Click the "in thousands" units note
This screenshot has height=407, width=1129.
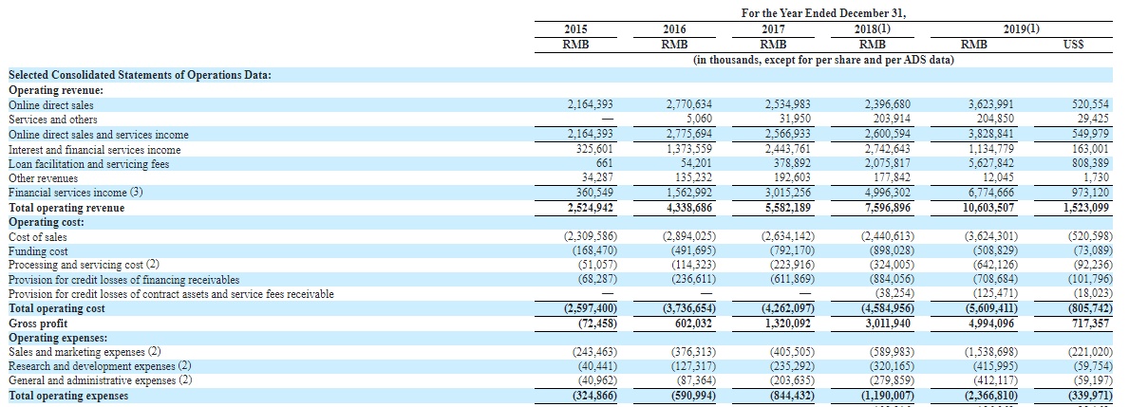coord(823,59)
